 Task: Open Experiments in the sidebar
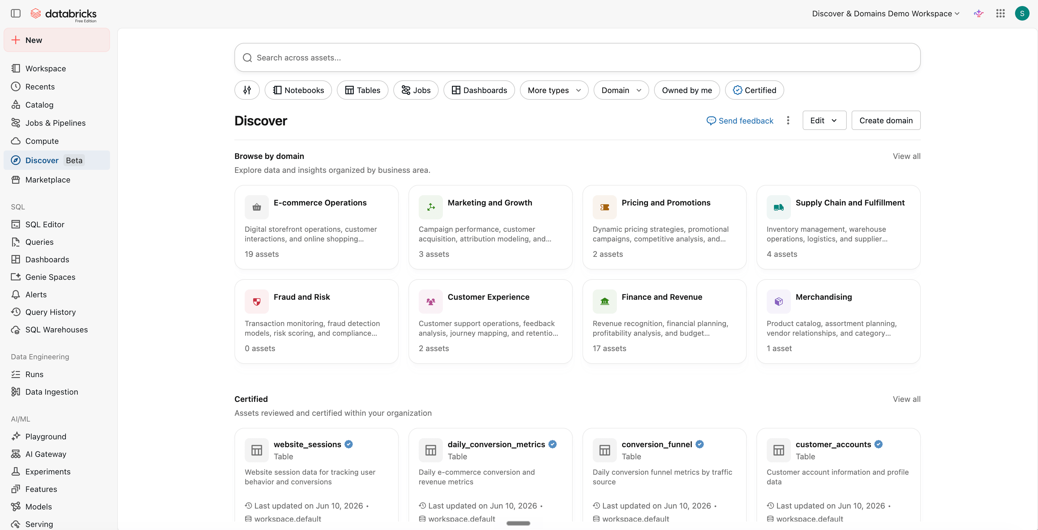(57, 472)
